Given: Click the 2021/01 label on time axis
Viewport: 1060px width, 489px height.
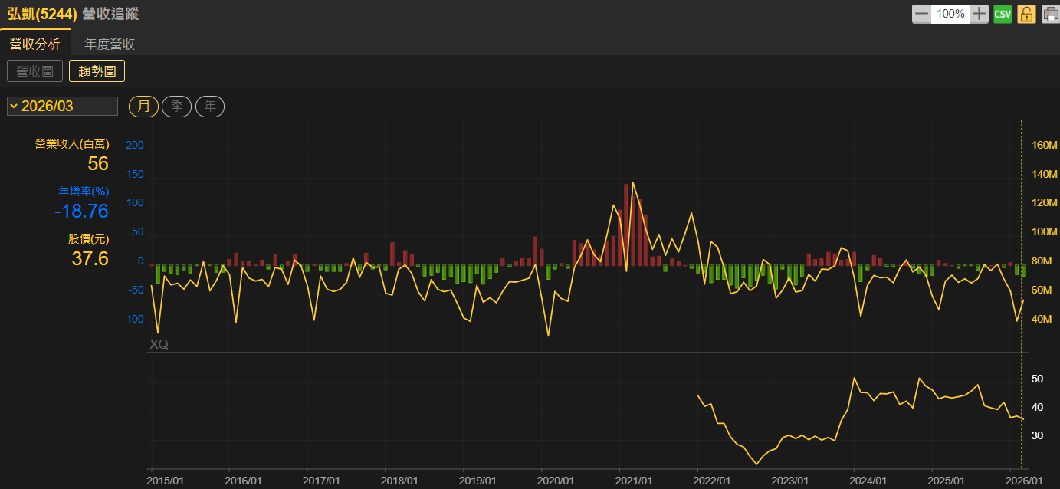Looking at the screenshot, I should (x=633, y=481).
